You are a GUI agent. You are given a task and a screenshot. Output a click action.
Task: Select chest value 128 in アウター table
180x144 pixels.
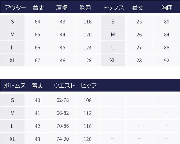(x=87, y=61)
